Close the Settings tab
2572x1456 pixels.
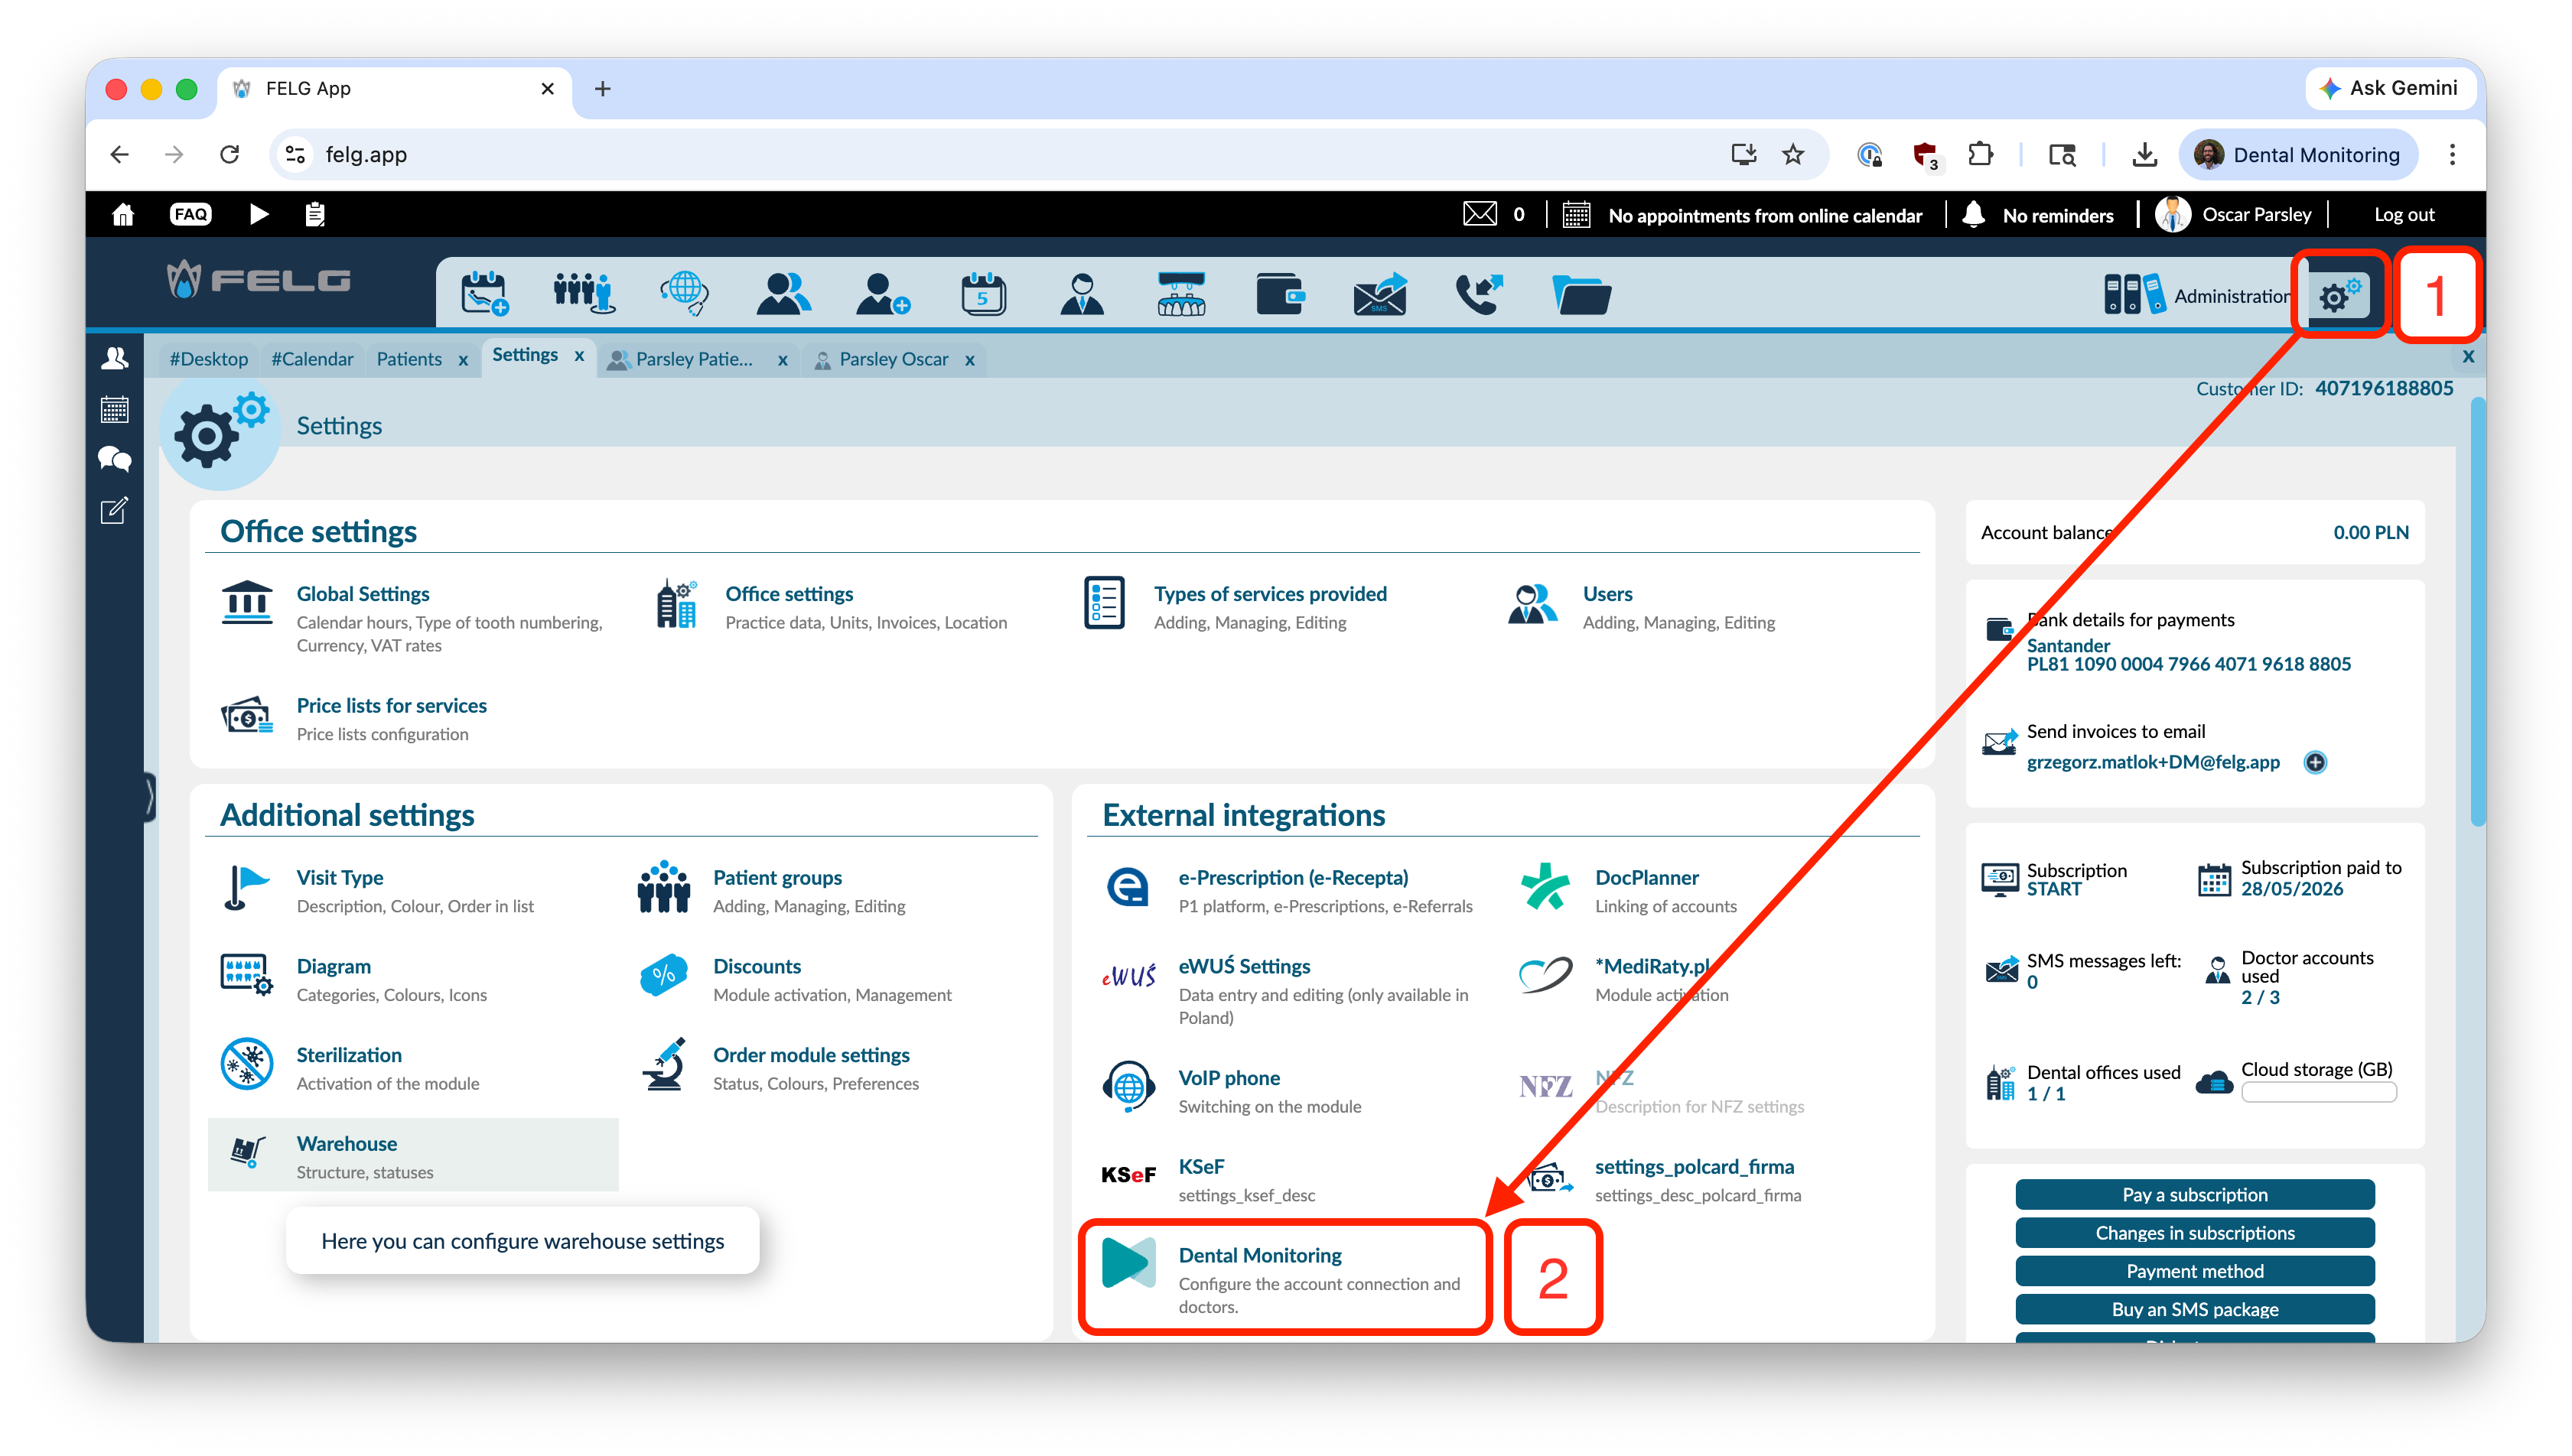[x=579, y=356]
